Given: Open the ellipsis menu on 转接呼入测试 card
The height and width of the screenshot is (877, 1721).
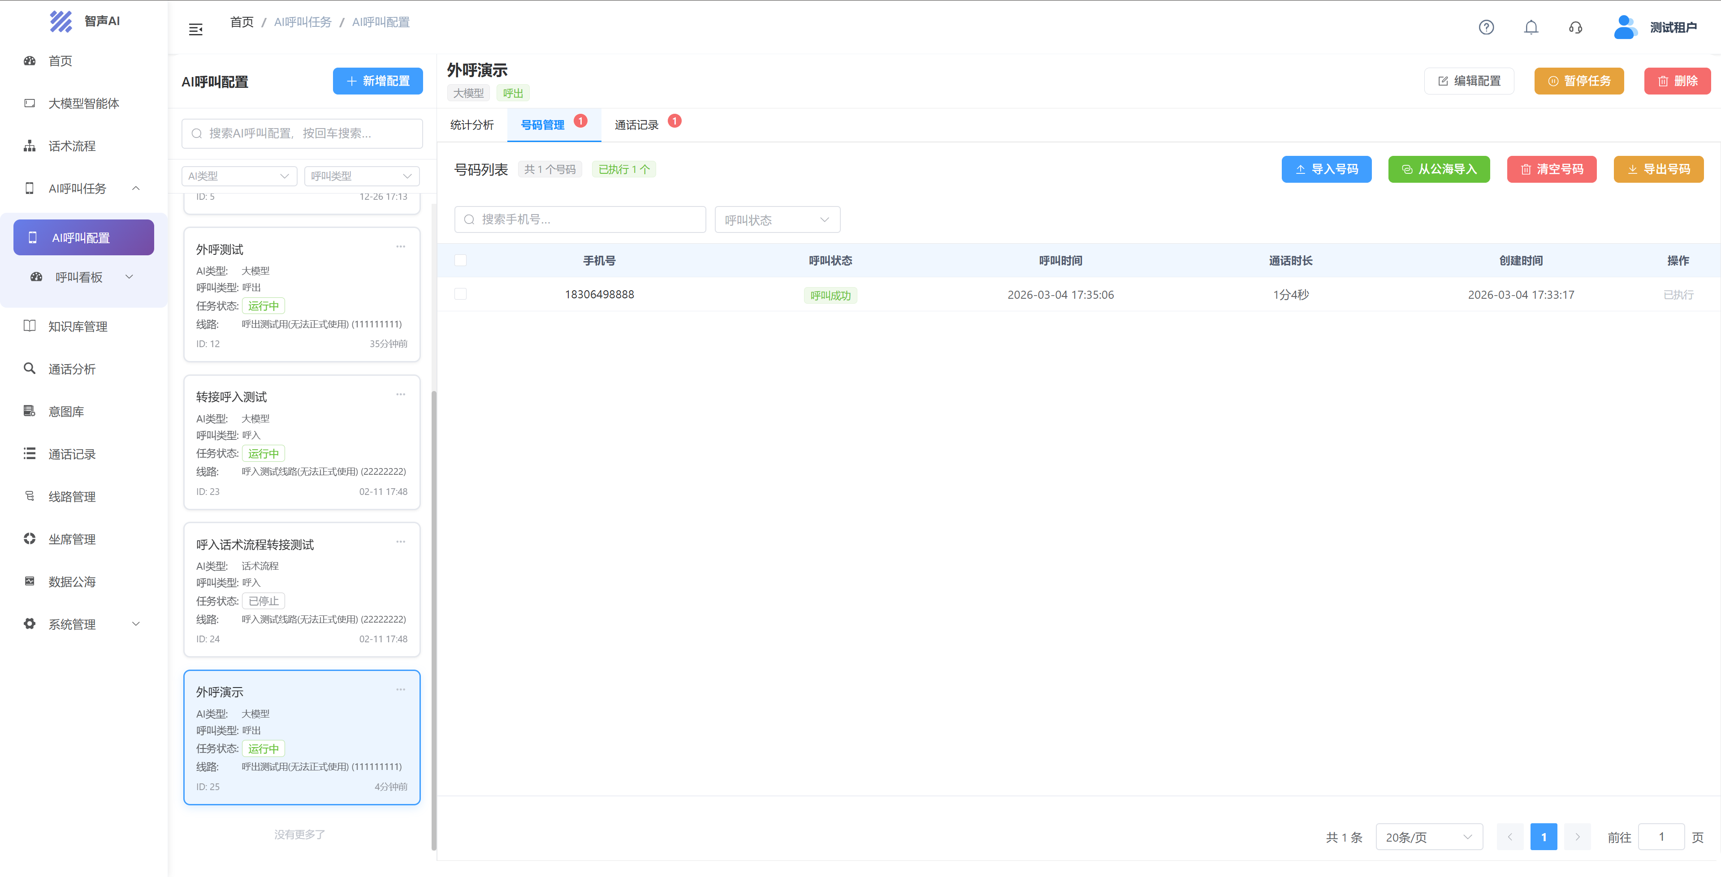Looking at the screenshot, I should coord(400,394).
